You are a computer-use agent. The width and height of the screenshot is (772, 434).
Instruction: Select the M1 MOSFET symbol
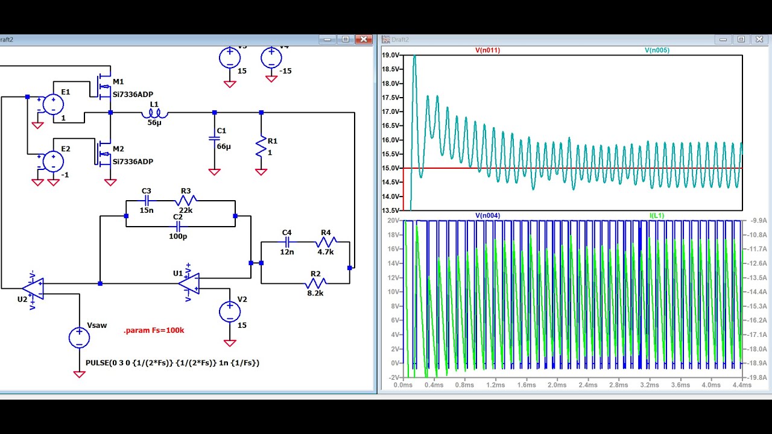[104, 86]
